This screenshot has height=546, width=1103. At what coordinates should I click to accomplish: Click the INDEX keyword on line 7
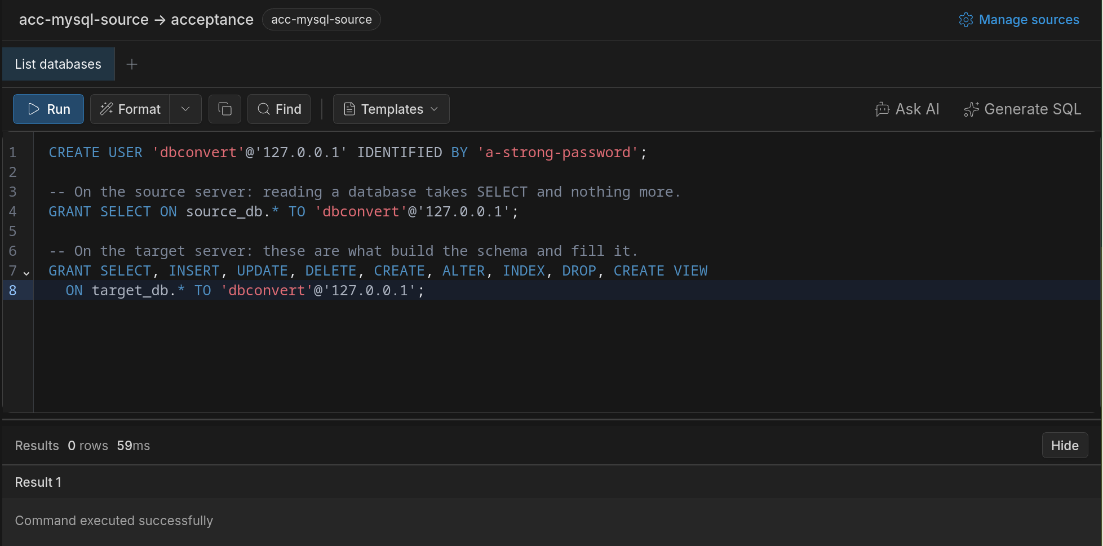[524, 271]
